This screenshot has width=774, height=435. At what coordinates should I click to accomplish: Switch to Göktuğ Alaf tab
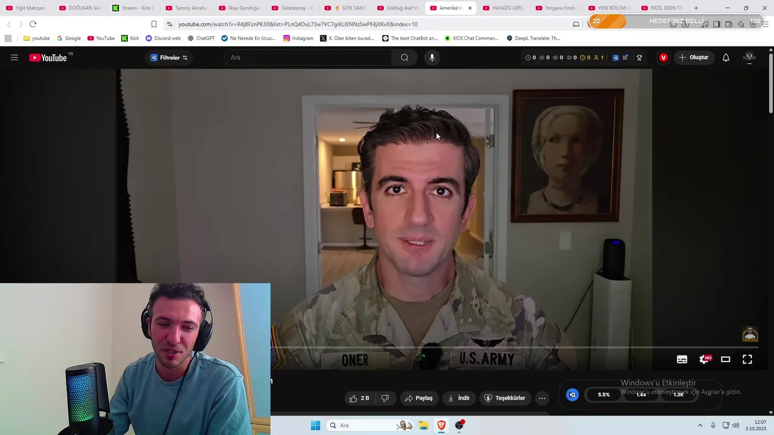[x=398, y=8]
